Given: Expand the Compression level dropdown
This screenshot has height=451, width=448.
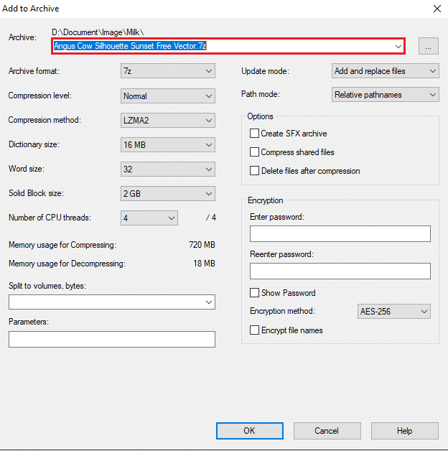Looking at the screenshot, I should point(168,96).
